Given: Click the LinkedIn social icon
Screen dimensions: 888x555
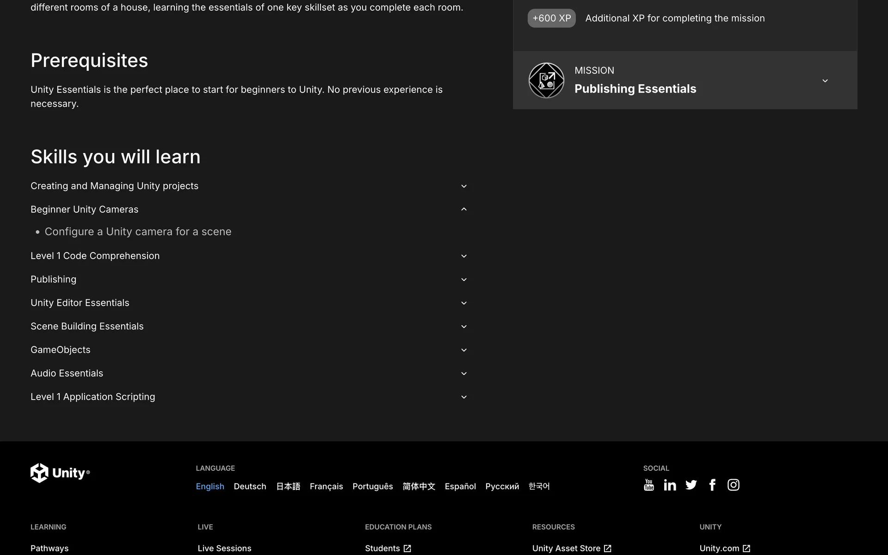Looking at the screenshot, I should point(670,485).
